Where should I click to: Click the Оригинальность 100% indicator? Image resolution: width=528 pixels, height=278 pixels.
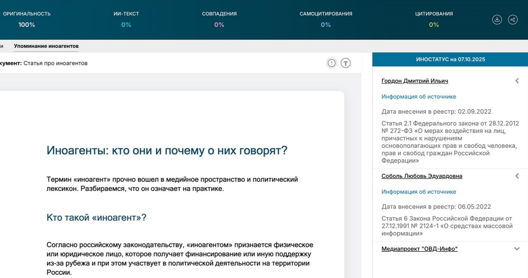click(x=27, y=20)
